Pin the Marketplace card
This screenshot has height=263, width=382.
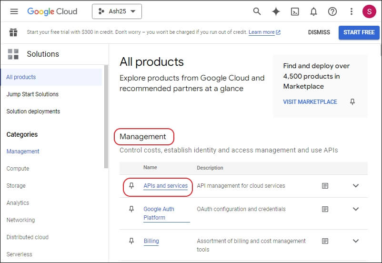click(x=352, y=101)
